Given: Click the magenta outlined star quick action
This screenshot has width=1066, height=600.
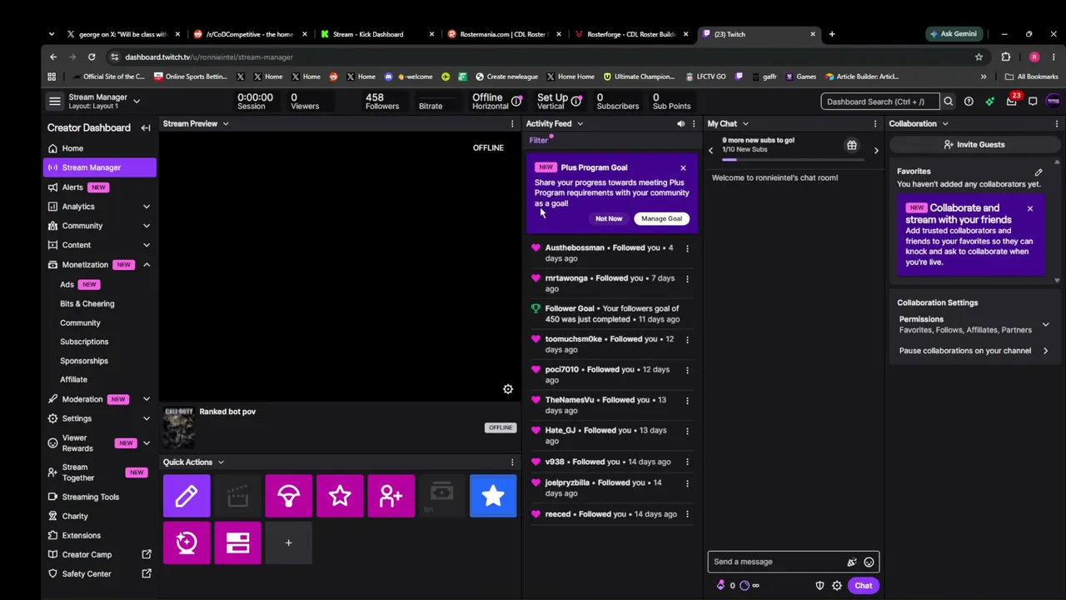Looking at the screenshot, I should point(340,496).
